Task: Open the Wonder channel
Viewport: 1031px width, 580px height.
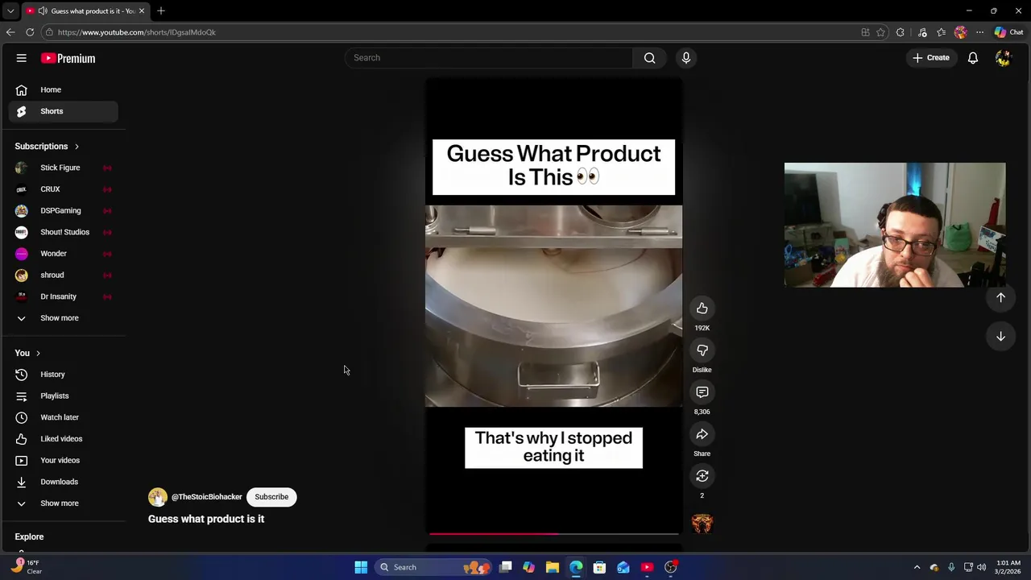Action: [64, 254]
